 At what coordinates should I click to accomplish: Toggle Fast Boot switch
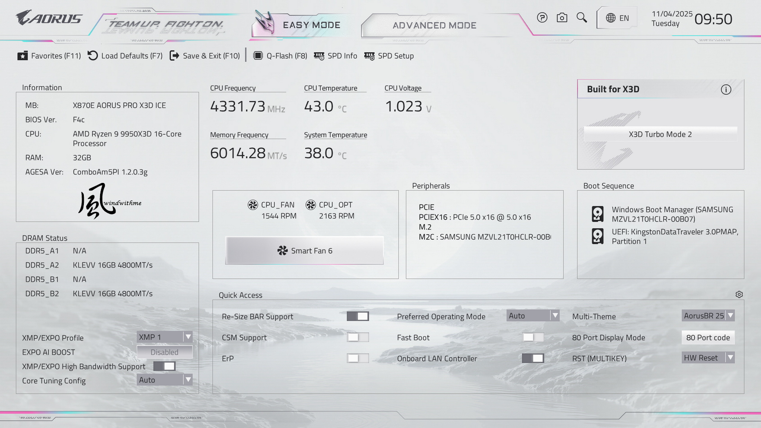click(533, 337)
